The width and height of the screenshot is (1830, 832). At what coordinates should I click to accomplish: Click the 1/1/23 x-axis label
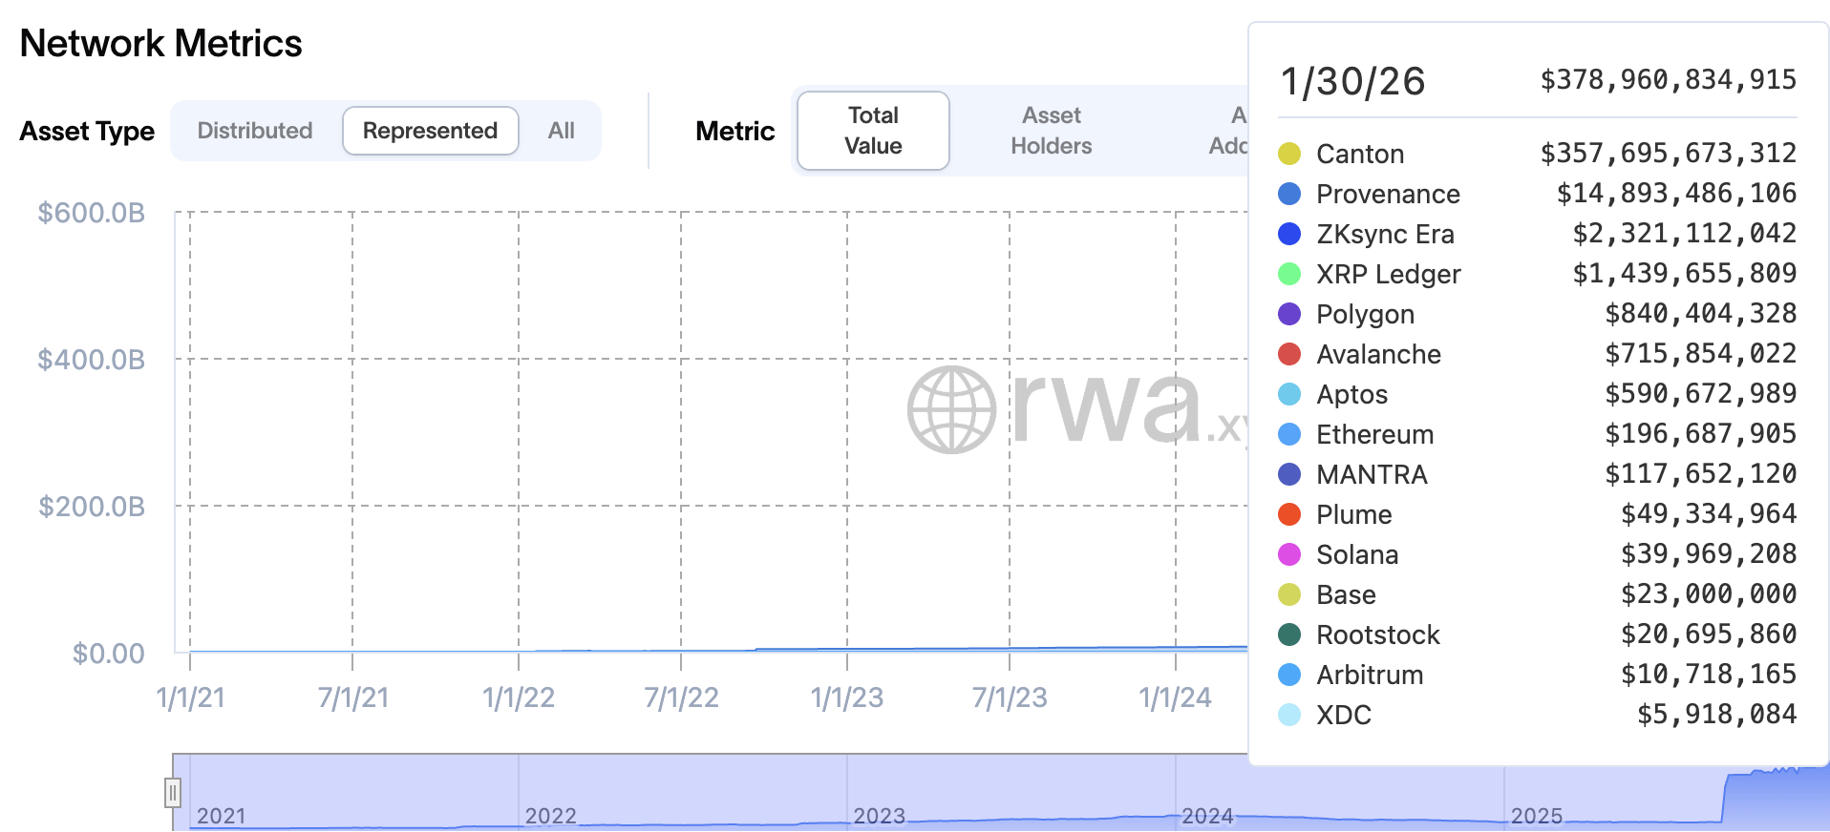pos(847,697)
